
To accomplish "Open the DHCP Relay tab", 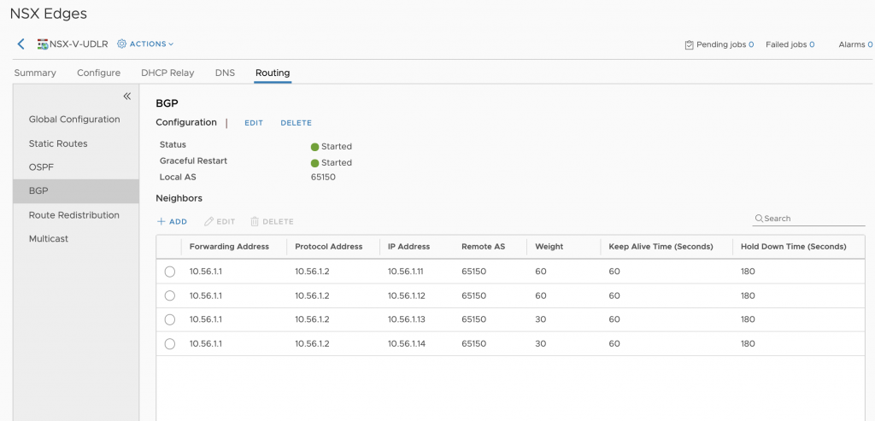I will [x=167, y=73].
